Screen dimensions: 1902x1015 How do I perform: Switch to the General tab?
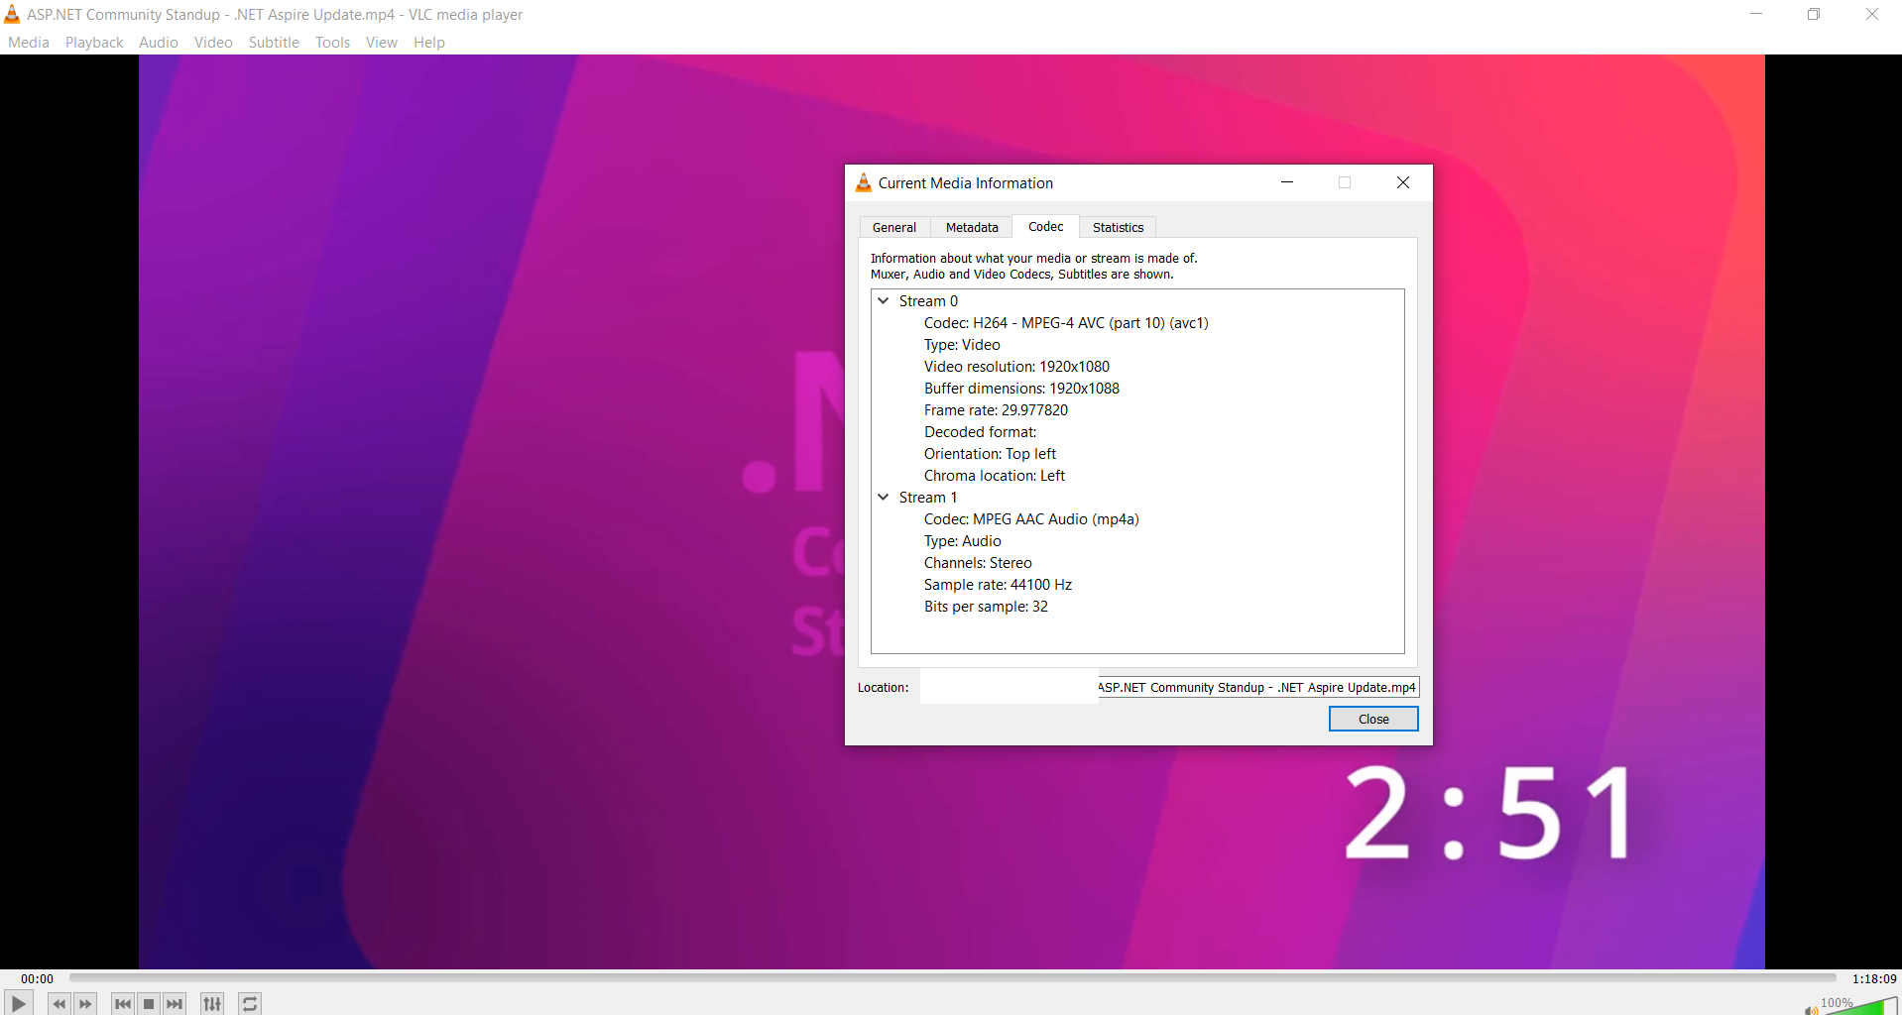point(894,227)
